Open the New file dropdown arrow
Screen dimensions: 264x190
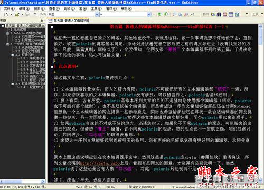pyautogui.click(x=11, y=15)
